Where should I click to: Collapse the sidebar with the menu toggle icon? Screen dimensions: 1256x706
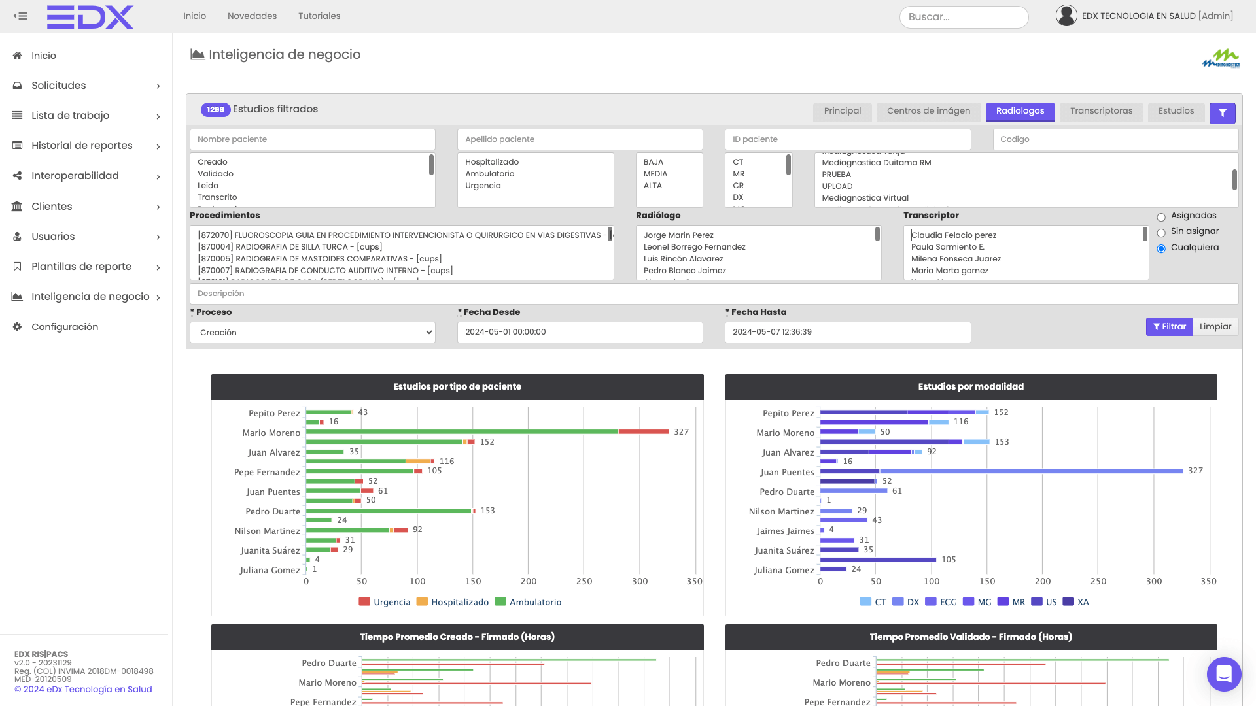(x=20, y=16)
